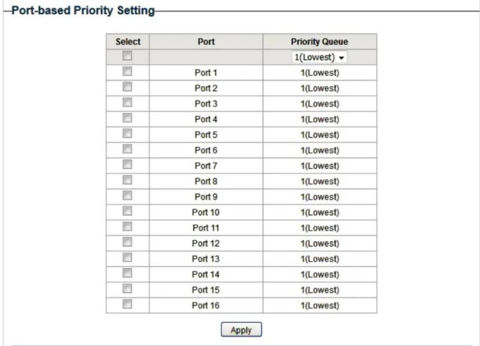Click the Priority Queue column header
The width and height of the screenshot is (480, 346).
(319, 41)
